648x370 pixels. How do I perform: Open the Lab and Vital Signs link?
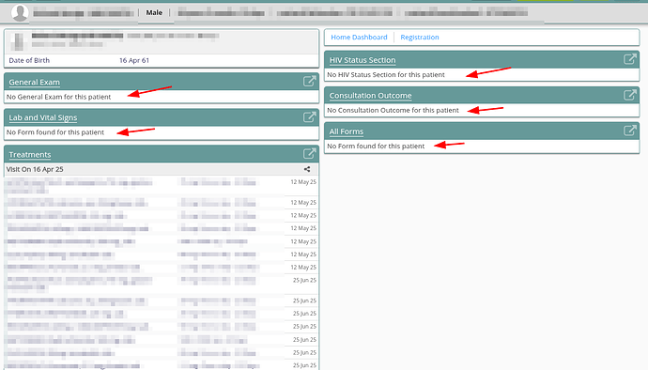point(43,117)
